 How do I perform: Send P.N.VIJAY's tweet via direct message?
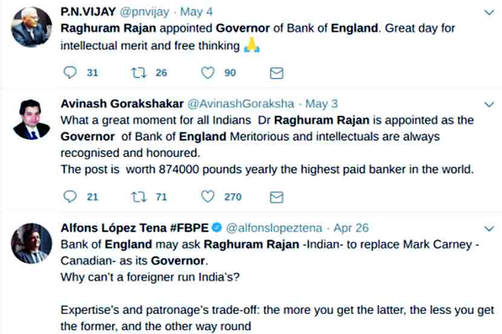[276, 73]
